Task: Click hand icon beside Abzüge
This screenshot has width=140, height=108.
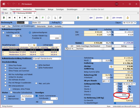Action: [111, 66]
